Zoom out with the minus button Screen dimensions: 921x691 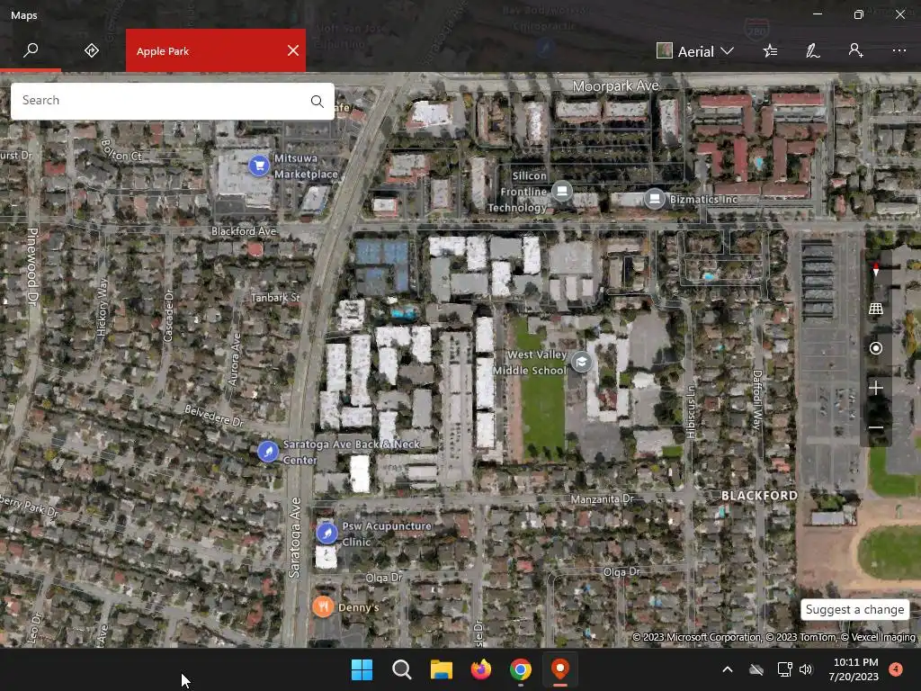point(876,427)
